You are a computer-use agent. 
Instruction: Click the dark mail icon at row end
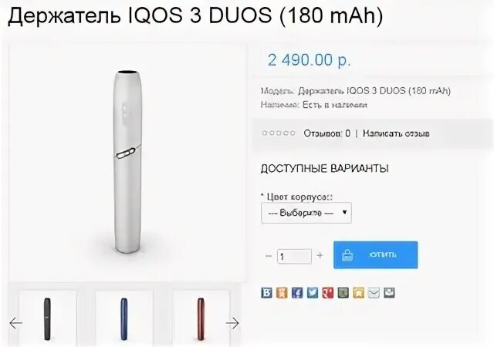(x=389, y=293)
